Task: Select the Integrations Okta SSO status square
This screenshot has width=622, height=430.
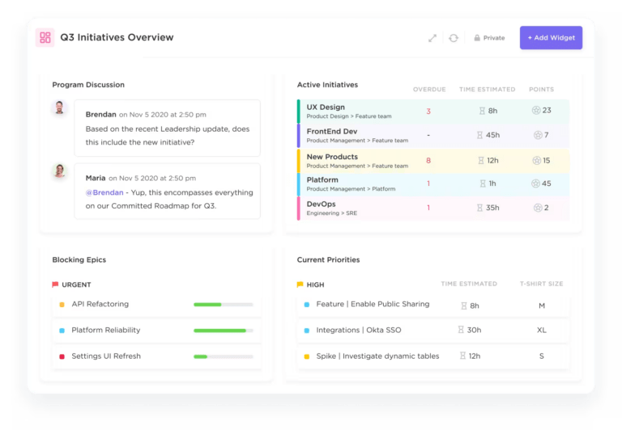Action: point(306,331)
